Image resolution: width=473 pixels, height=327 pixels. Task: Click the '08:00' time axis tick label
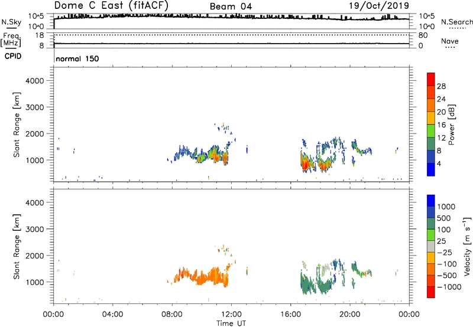coord(172,315)
